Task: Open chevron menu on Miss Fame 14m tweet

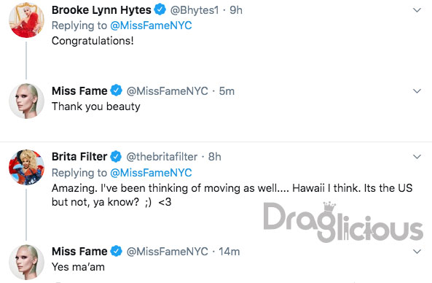Action: coord(417,252)
